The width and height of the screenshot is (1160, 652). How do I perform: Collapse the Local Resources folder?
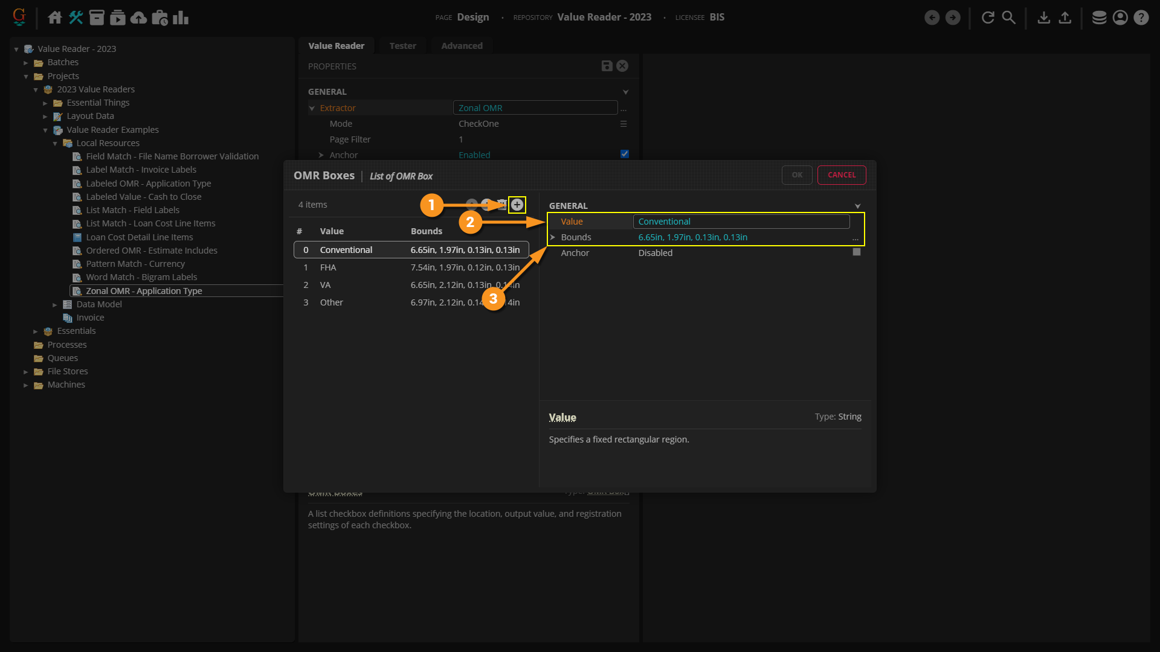pyautogui.click(x=55, y=144)
